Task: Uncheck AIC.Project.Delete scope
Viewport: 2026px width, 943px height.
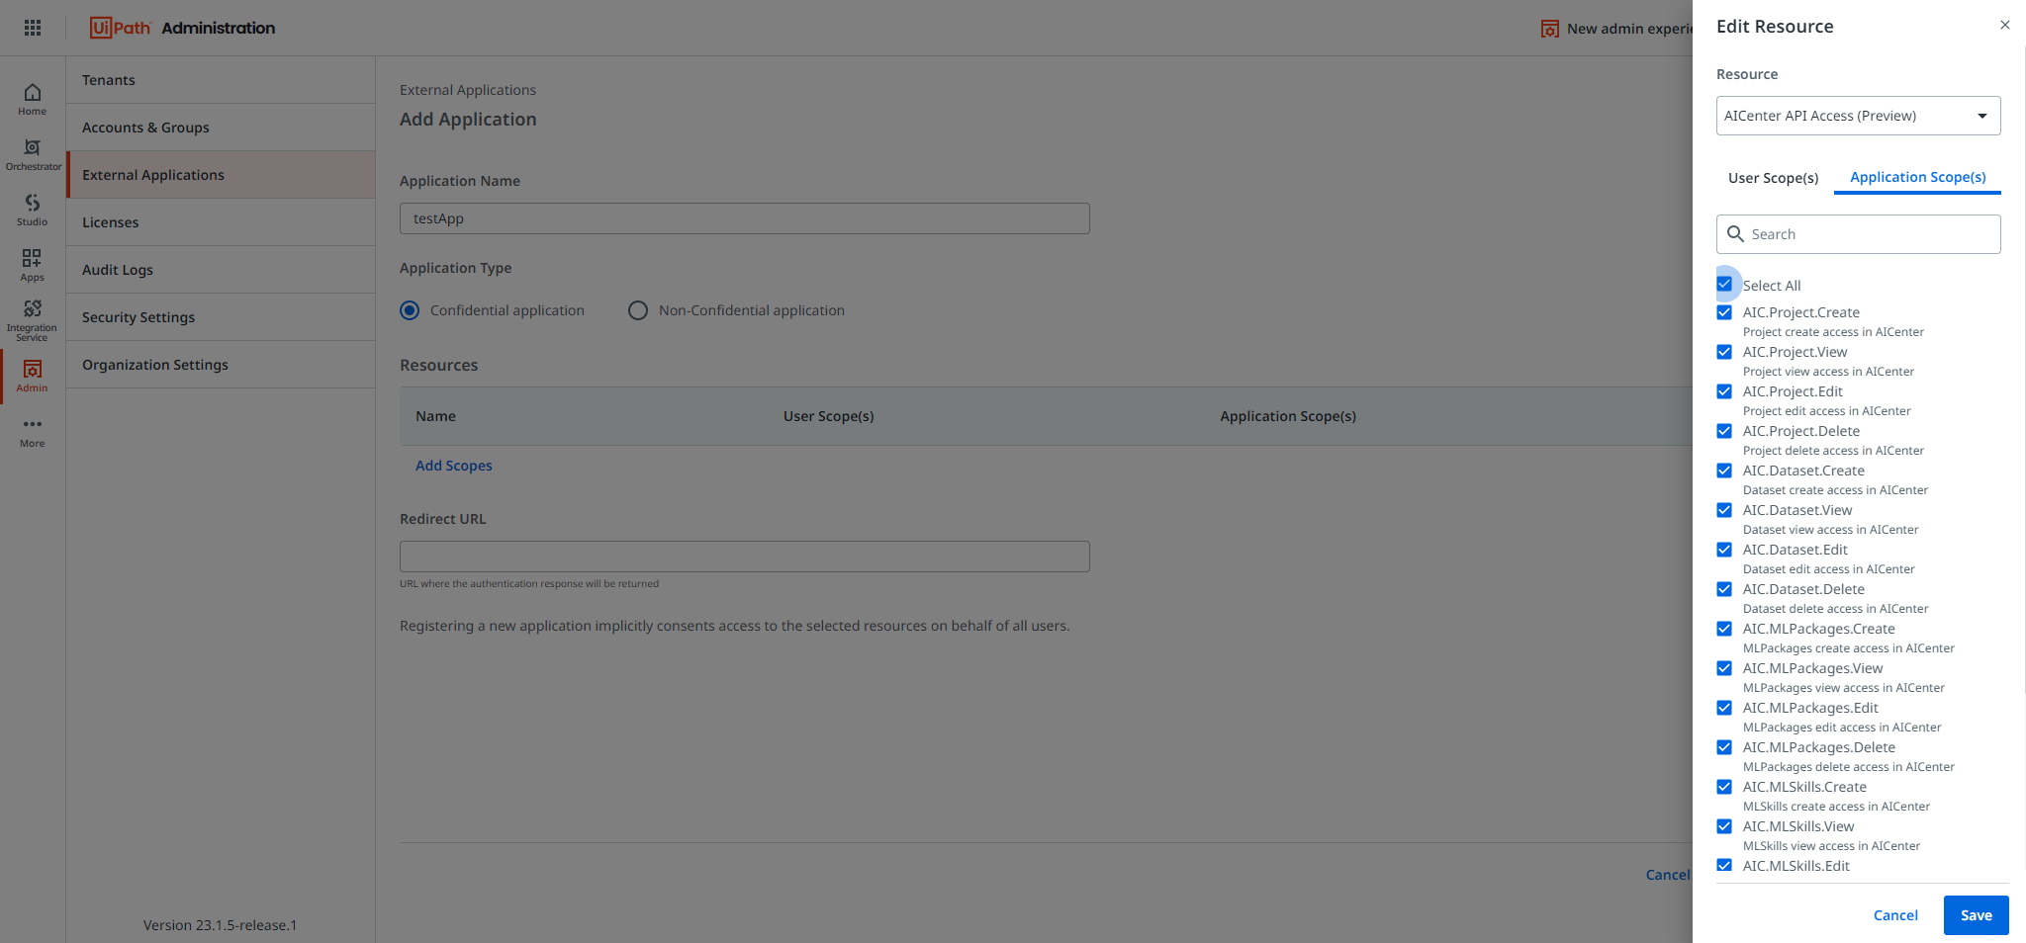Action: point(1724,431)
